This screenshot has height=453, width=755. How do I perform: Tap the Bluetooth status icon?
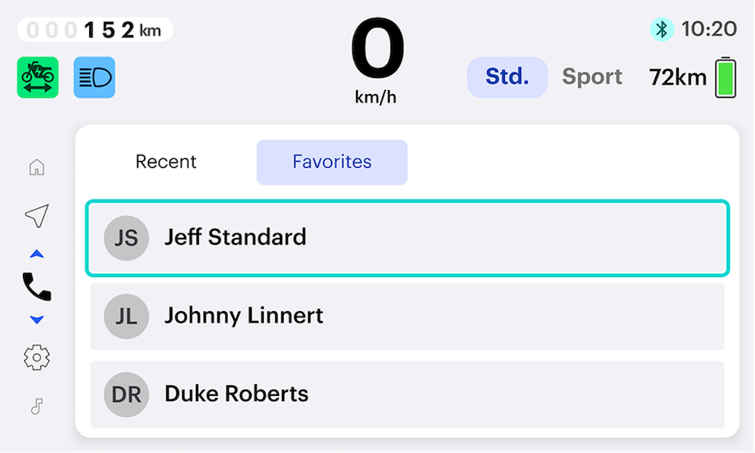tap(662, 30)
